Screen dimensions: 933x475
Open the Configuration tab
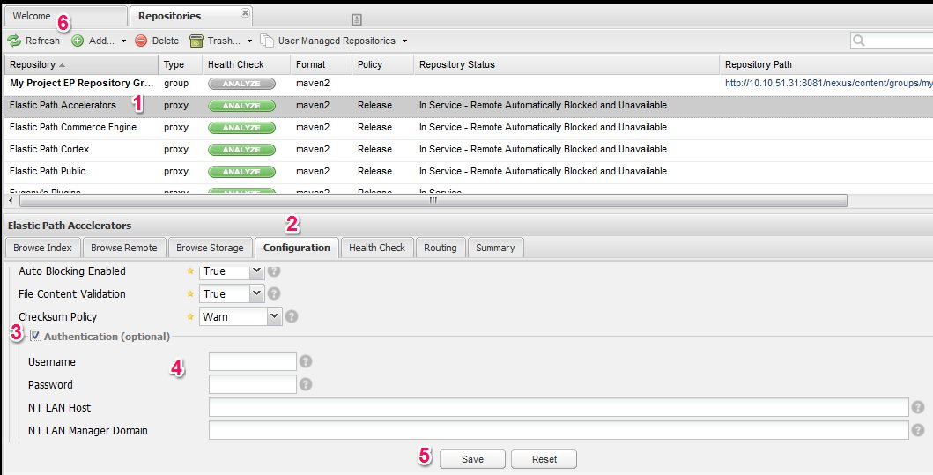296,248
